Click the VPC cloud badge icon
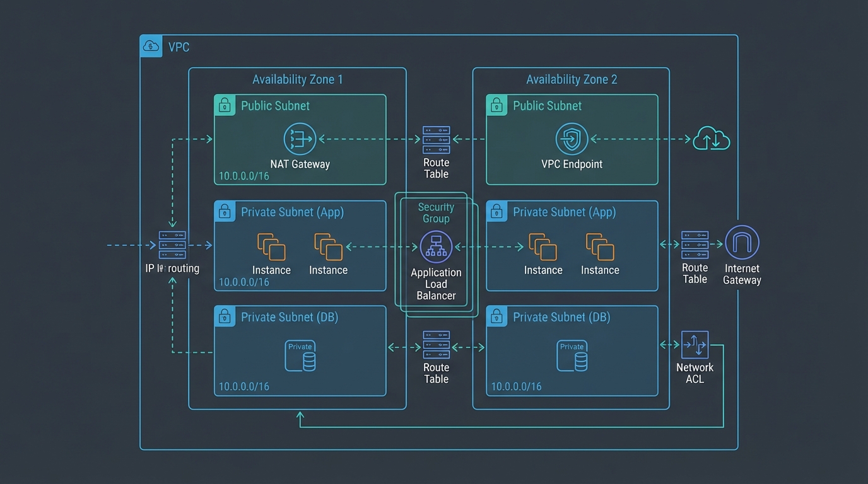Viewport: 868px width, 484px height. point(151,45)
